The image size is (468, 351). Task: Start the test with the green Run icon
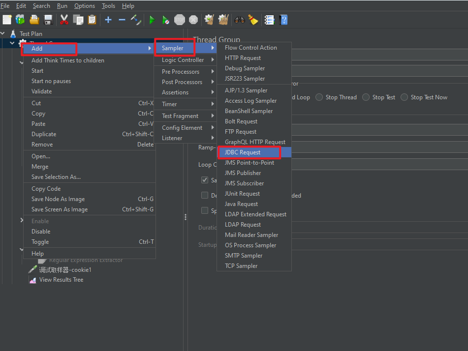coord(152,20)
